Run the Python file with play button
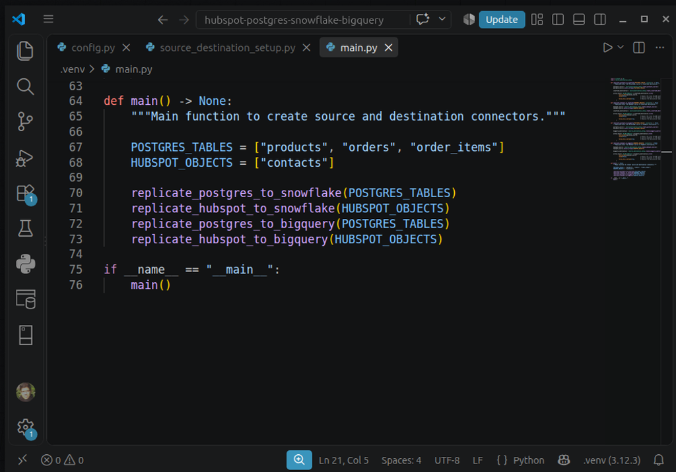The width and height of the screenshot is (676, 472). [x=607, y=47]
